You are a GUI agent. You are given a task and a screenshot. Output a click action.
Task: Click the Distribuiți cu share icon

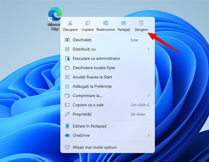click(x=67, y=49)
